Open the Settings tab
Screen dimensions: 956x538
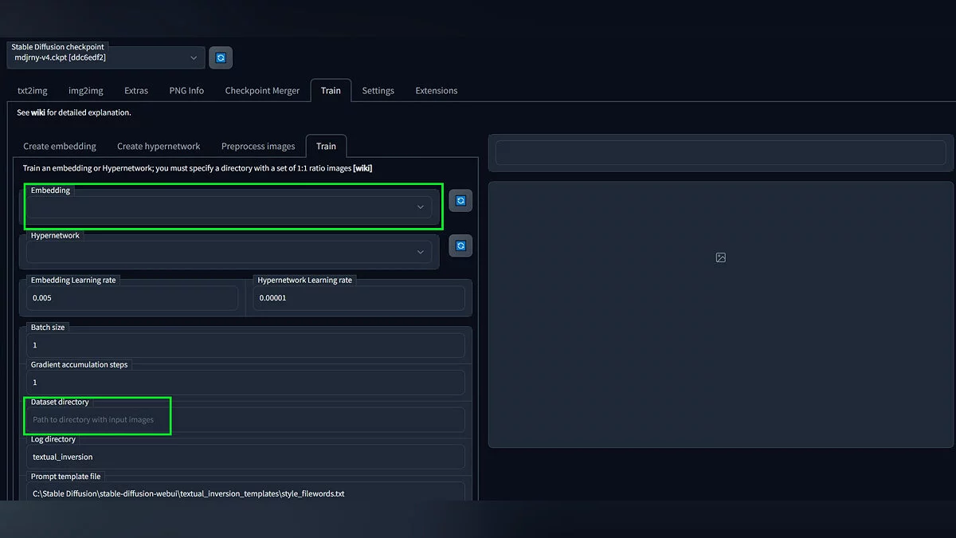[378, 91]
